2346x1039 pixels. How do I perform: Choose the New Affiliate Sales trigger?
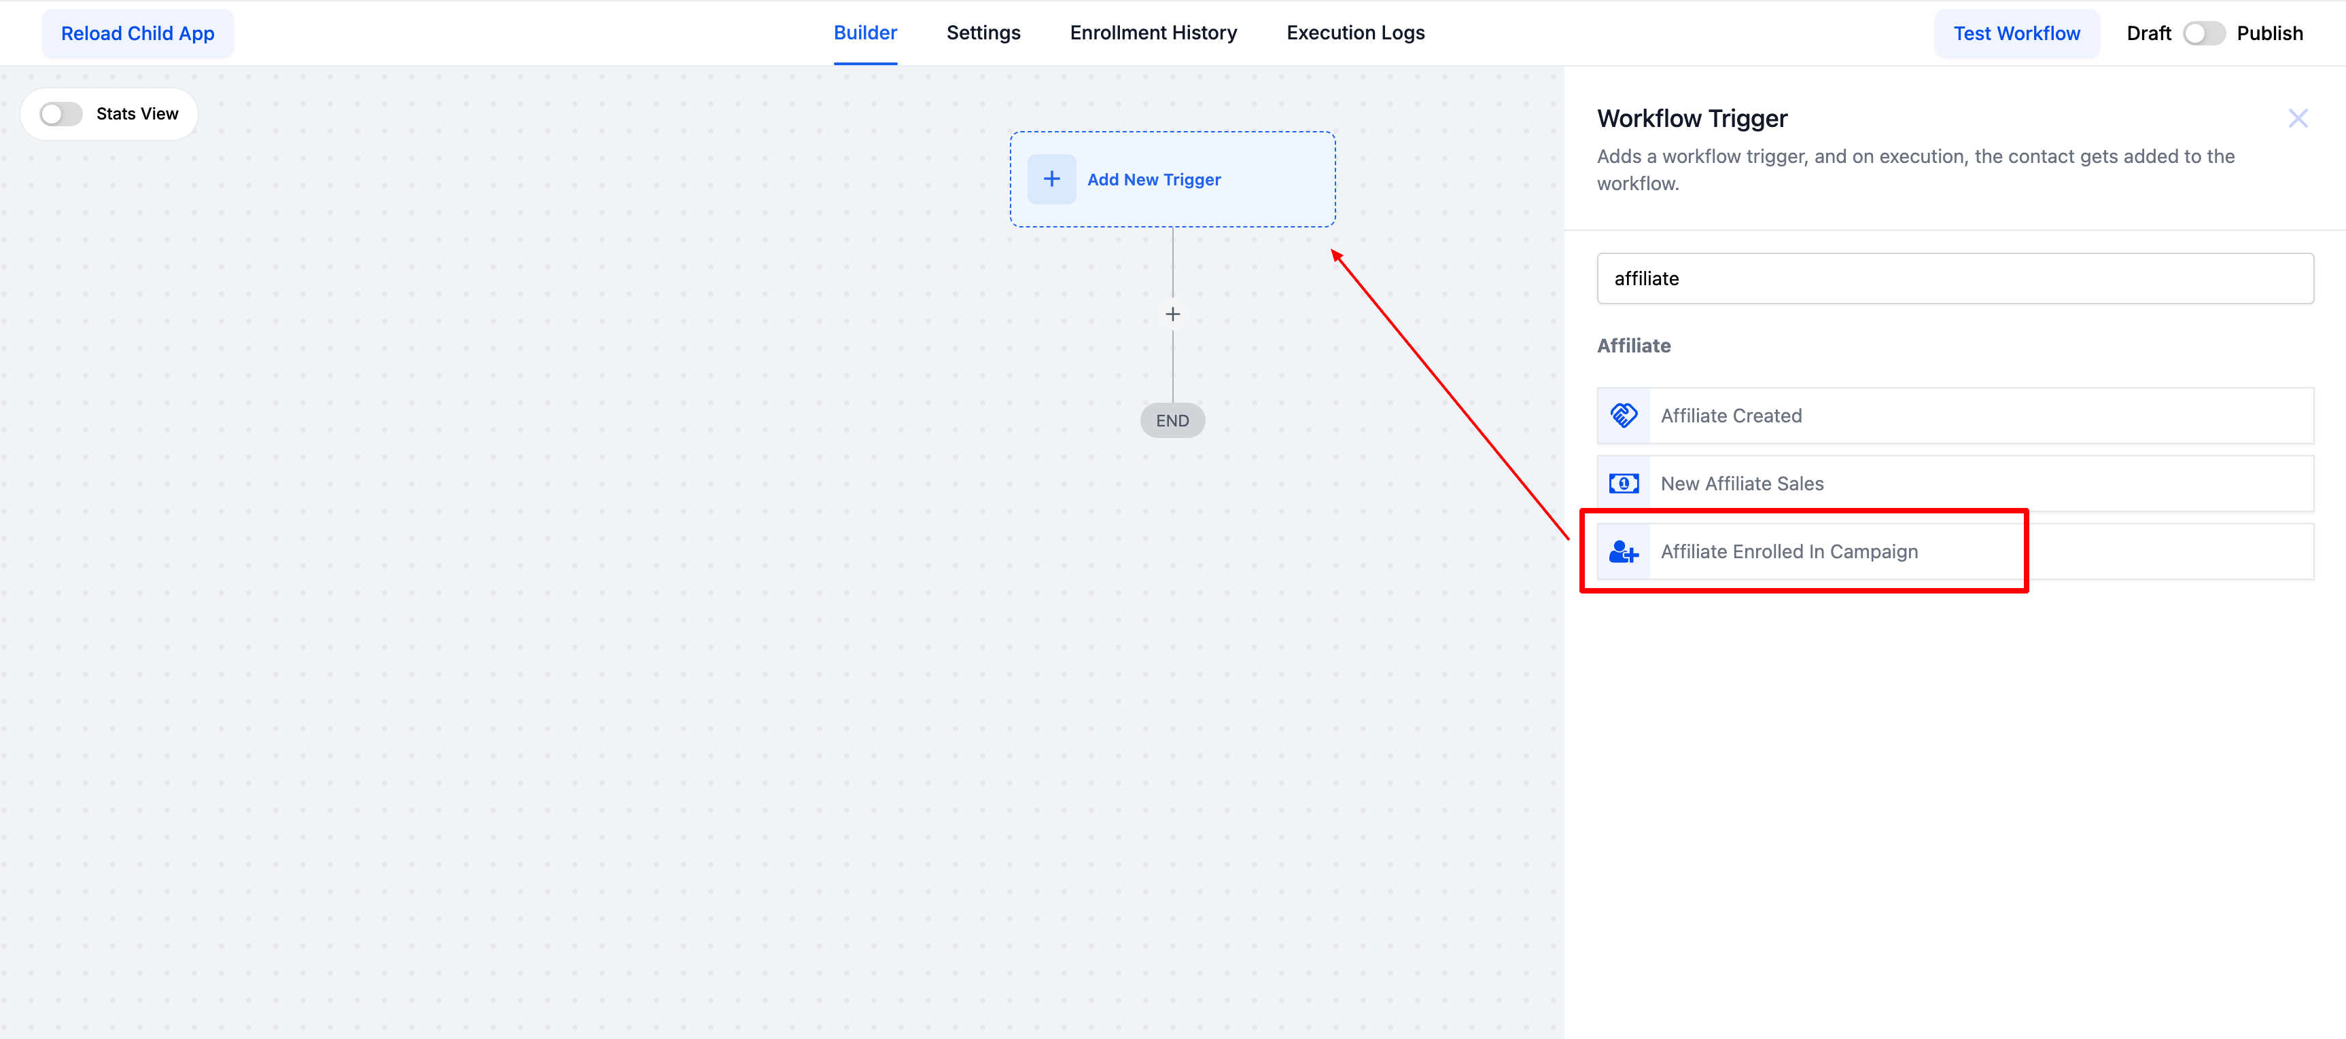pos(1741,483)
